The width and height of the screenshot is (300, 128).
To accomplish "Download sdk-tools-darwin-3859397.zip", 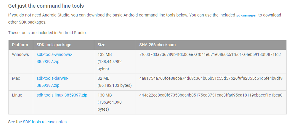I will pos(52,82).
